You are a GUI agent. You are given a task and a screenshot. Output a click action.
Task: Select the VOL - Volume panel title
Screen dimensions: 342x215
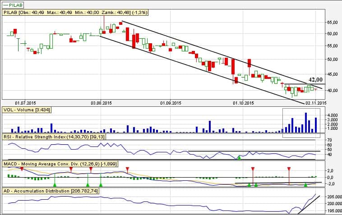tap(27, 110)
